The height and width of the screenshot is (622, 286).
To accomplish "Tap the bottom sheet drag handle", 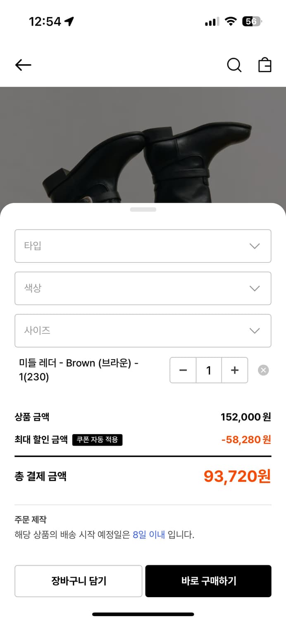I will point(143,209).
